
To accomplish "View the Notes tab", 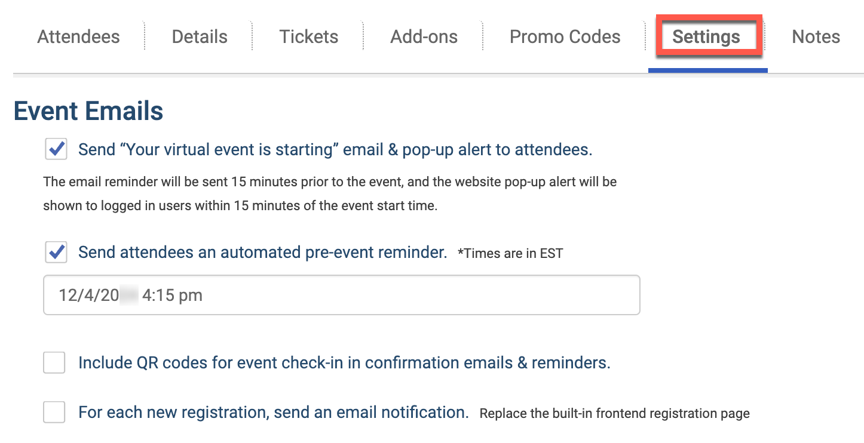I will [816, 37].
